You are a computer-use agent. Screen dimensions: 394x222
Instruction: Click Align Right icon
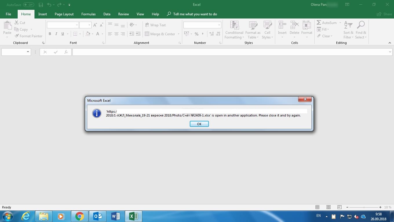point(123,34)
